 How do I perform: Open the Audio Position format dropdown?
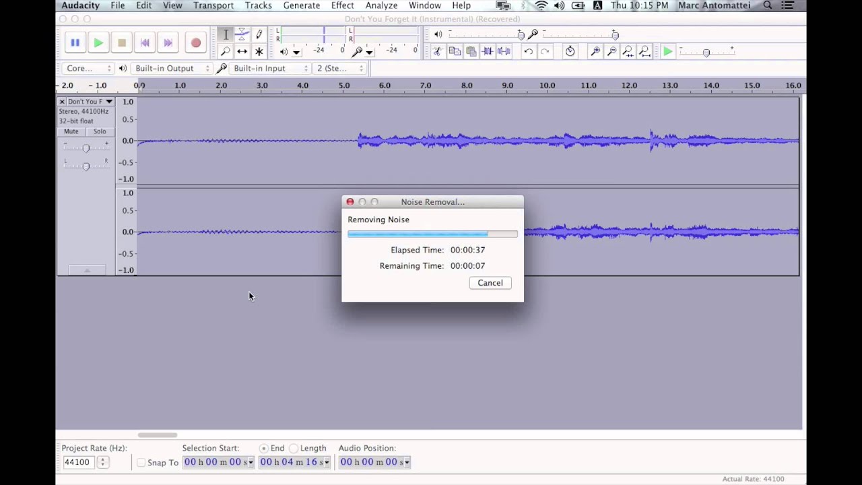click(407, 462)
